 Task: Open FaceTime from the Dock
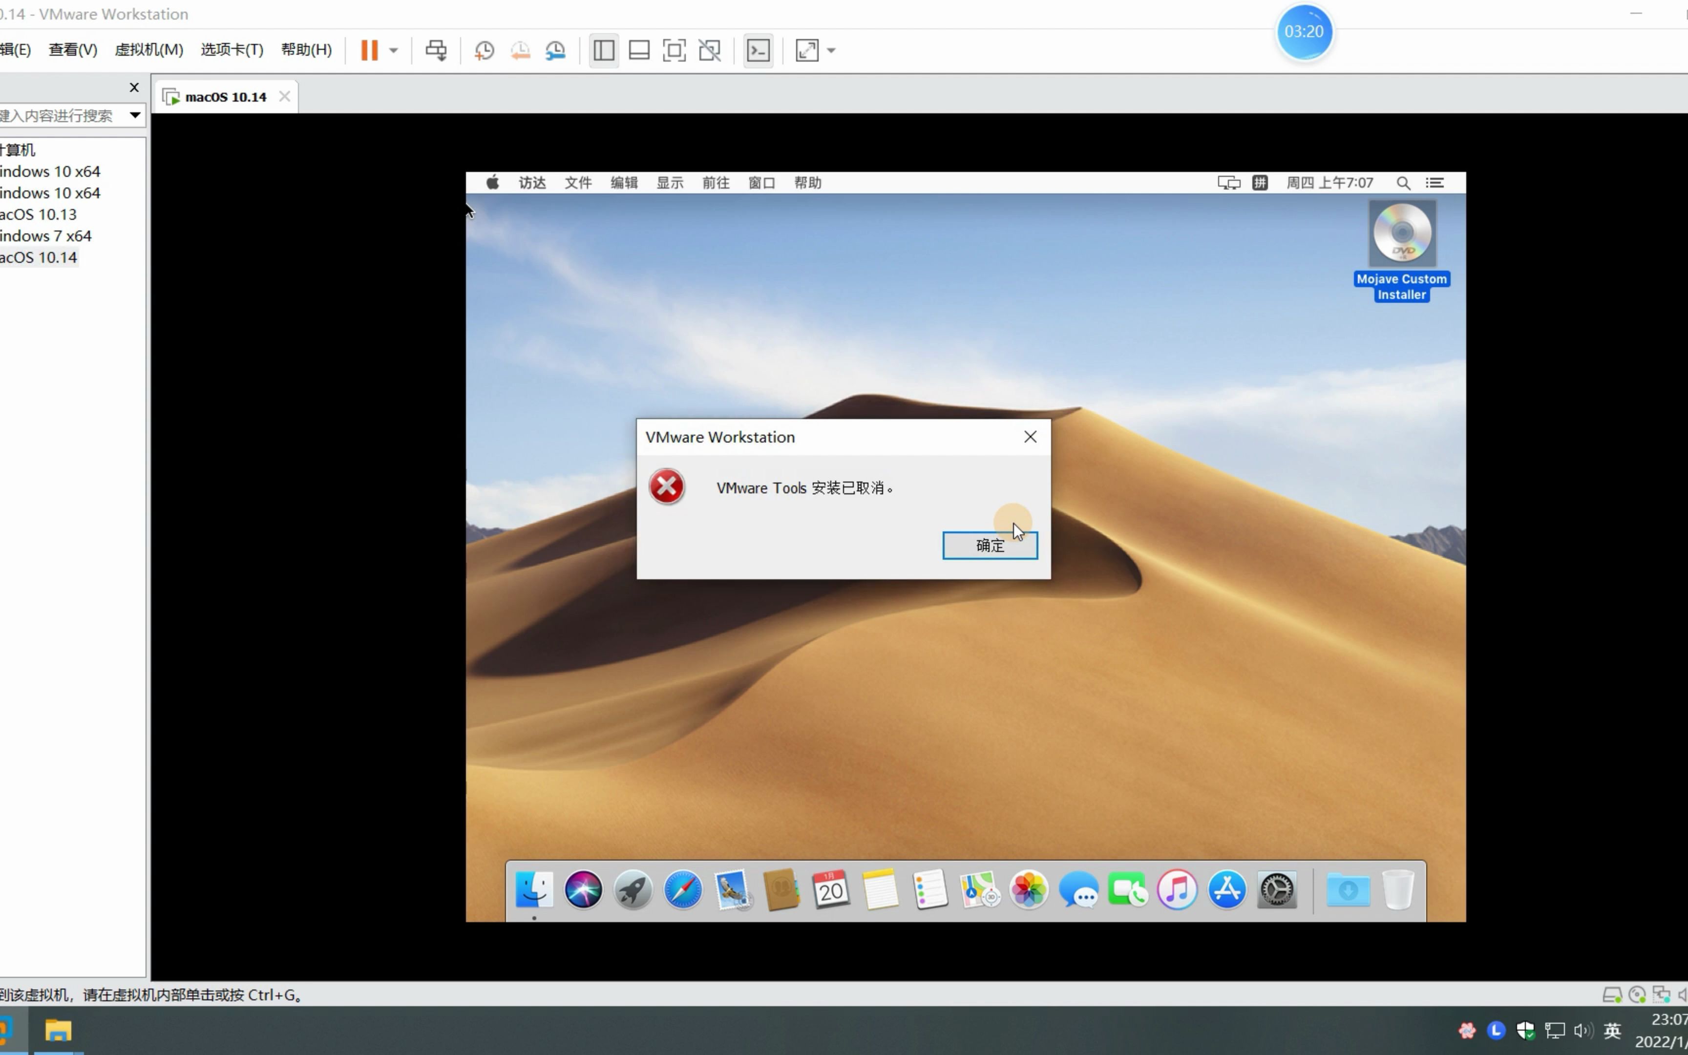[1129, 889]
